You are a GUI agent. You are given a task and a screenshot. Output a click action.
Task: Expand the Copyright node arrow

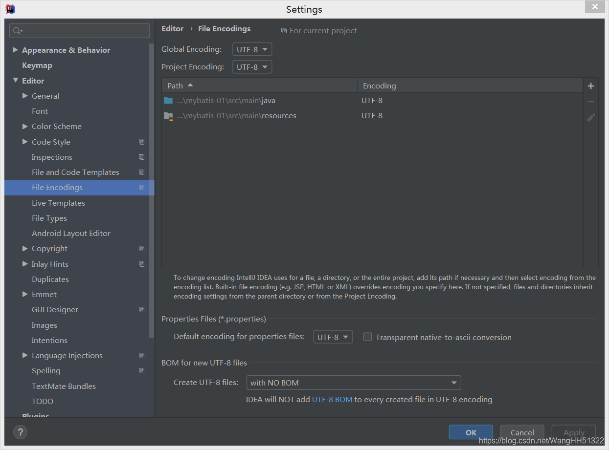click(x=25, y=248)
